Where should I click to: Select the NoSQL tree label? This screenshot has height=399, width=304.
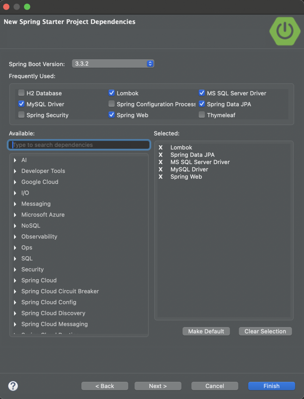click(x=31, y=226)
